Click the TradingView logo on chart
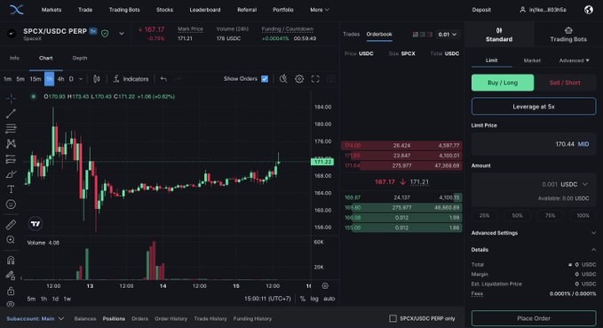Image resolution: width=603 pixels, height=328 pixels. click(x=36, y=224)
